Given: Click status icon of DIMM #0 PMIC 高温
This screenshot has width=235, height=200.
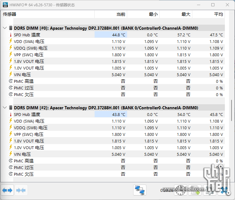Looking at the screenshot, I should pyautogui.click(x=11, y=81).
